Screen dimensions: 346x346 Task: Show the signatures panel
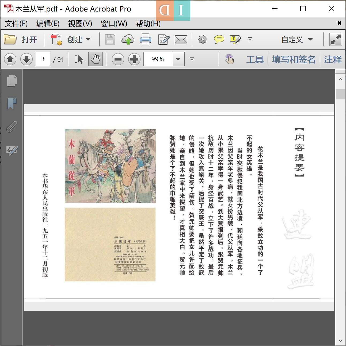click(x=12, y=150)
